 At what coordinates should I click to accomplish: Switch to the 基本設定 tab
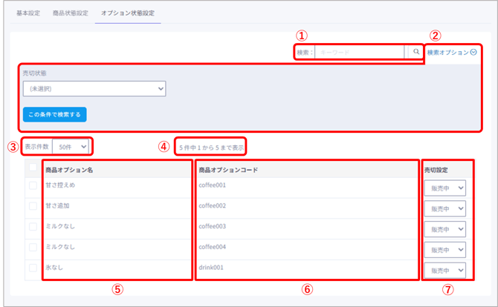click(29, 14)
